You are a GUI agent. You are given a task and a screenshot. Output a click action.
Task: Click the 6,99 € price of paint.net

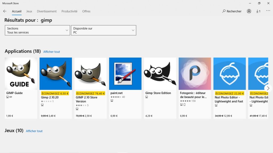click(x=114, y=116)
